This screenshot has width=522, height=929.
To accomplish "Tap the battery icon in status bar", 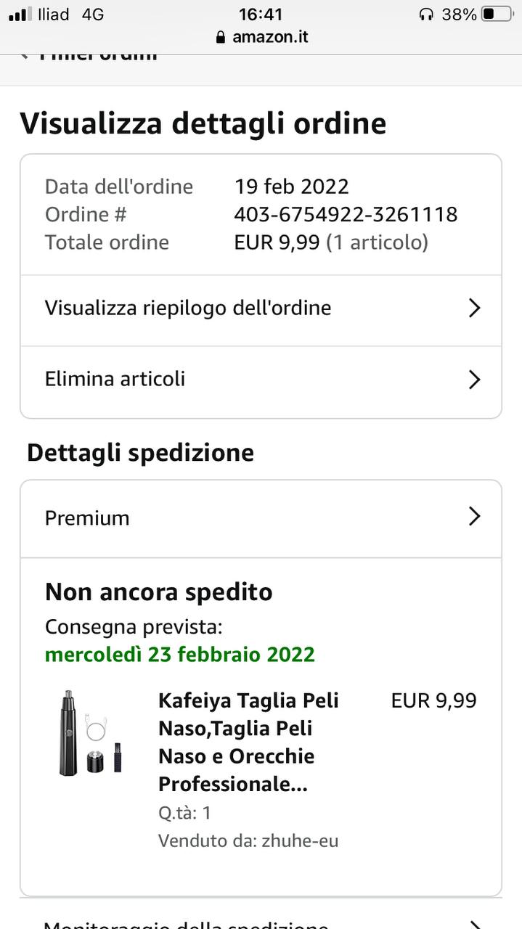I will pyautogui.click(x=497, y=14).
